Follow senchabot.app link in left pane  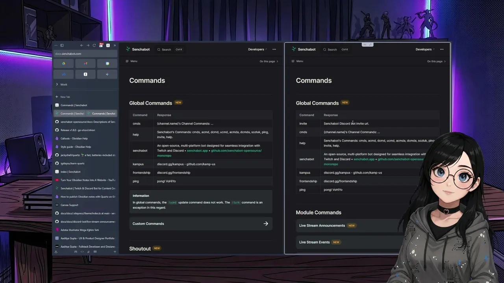[197, 151]
